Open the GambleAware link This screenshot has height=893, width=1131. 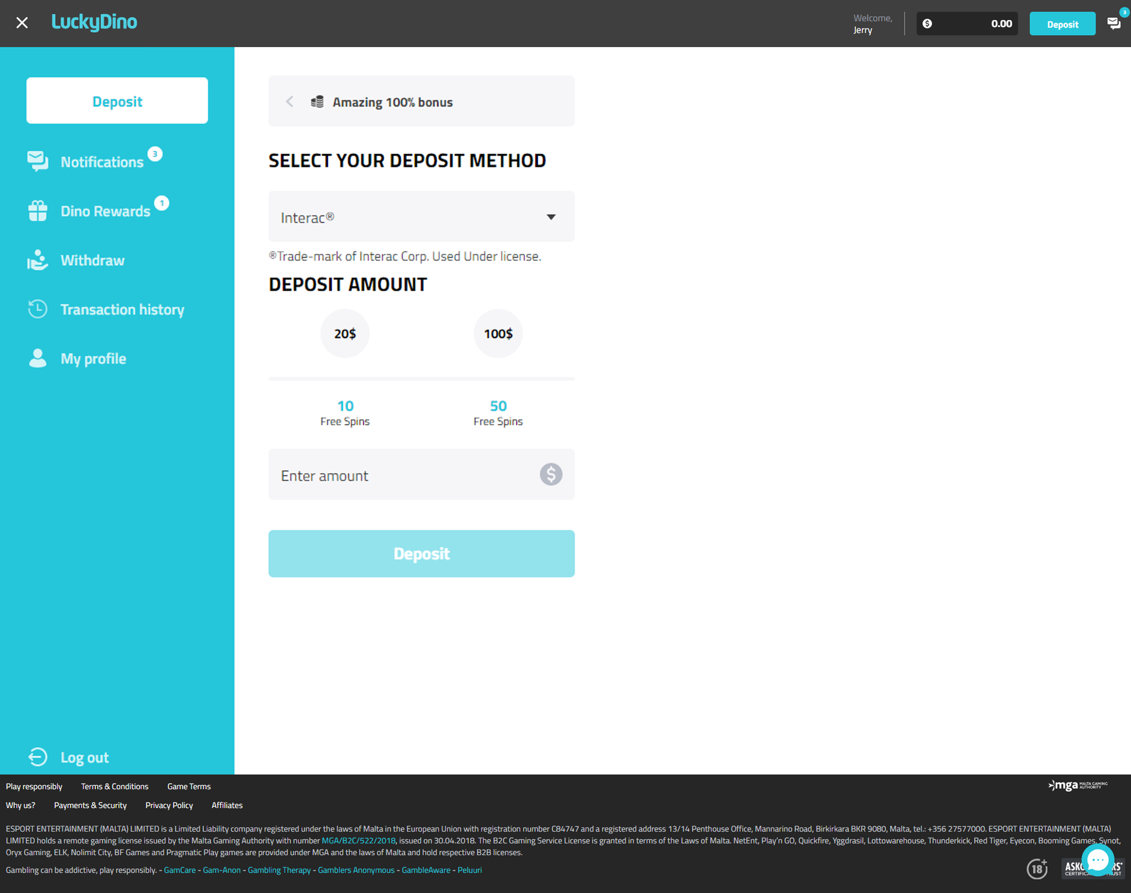click(426, 870)
